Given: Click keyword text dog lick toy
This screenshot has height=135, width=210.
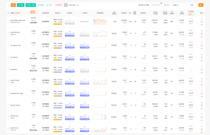Looking at the screenshot, I should pos(14,128).
